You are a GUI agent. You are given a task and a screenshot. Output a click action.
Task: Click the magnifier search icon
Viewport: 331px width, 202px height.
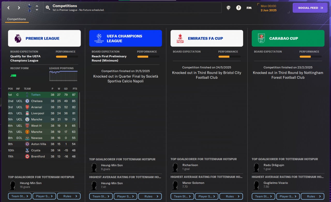coord(48,8)
